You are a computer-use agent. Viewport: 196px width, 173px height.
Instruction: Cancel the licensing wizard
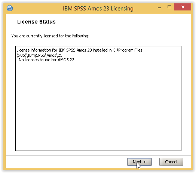click(x=171, y=162)
